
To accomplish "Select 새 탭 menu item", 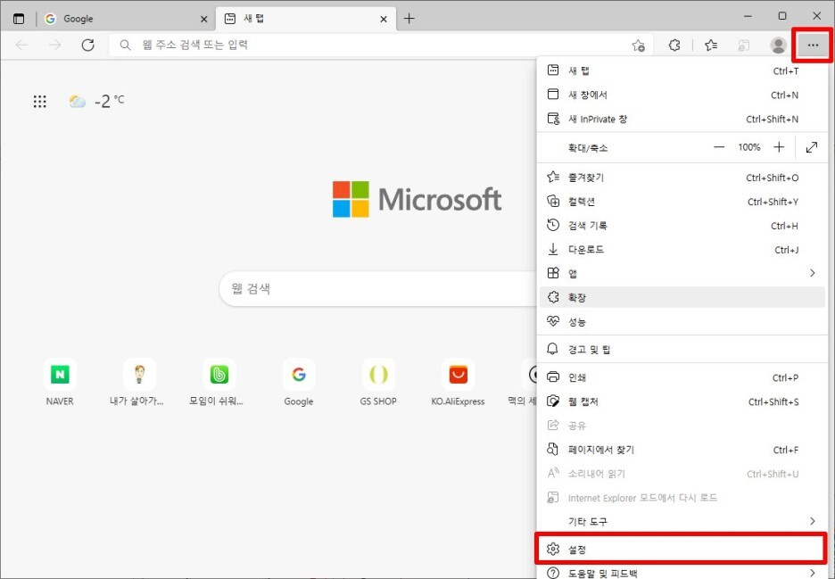I will point(682,70).
